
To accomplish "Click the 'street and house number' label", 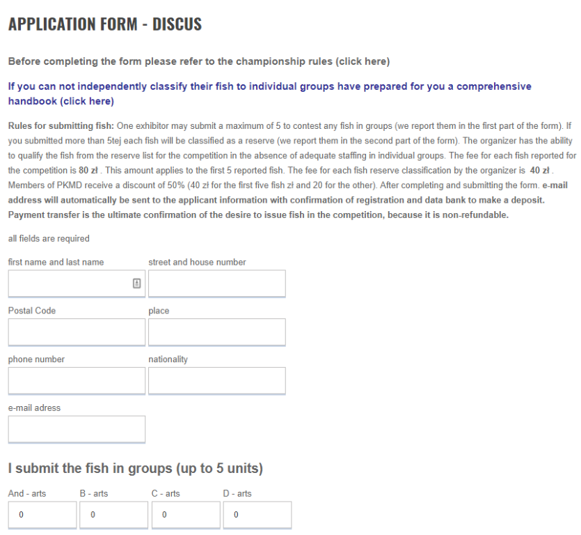I will click(x=197, y=262).
